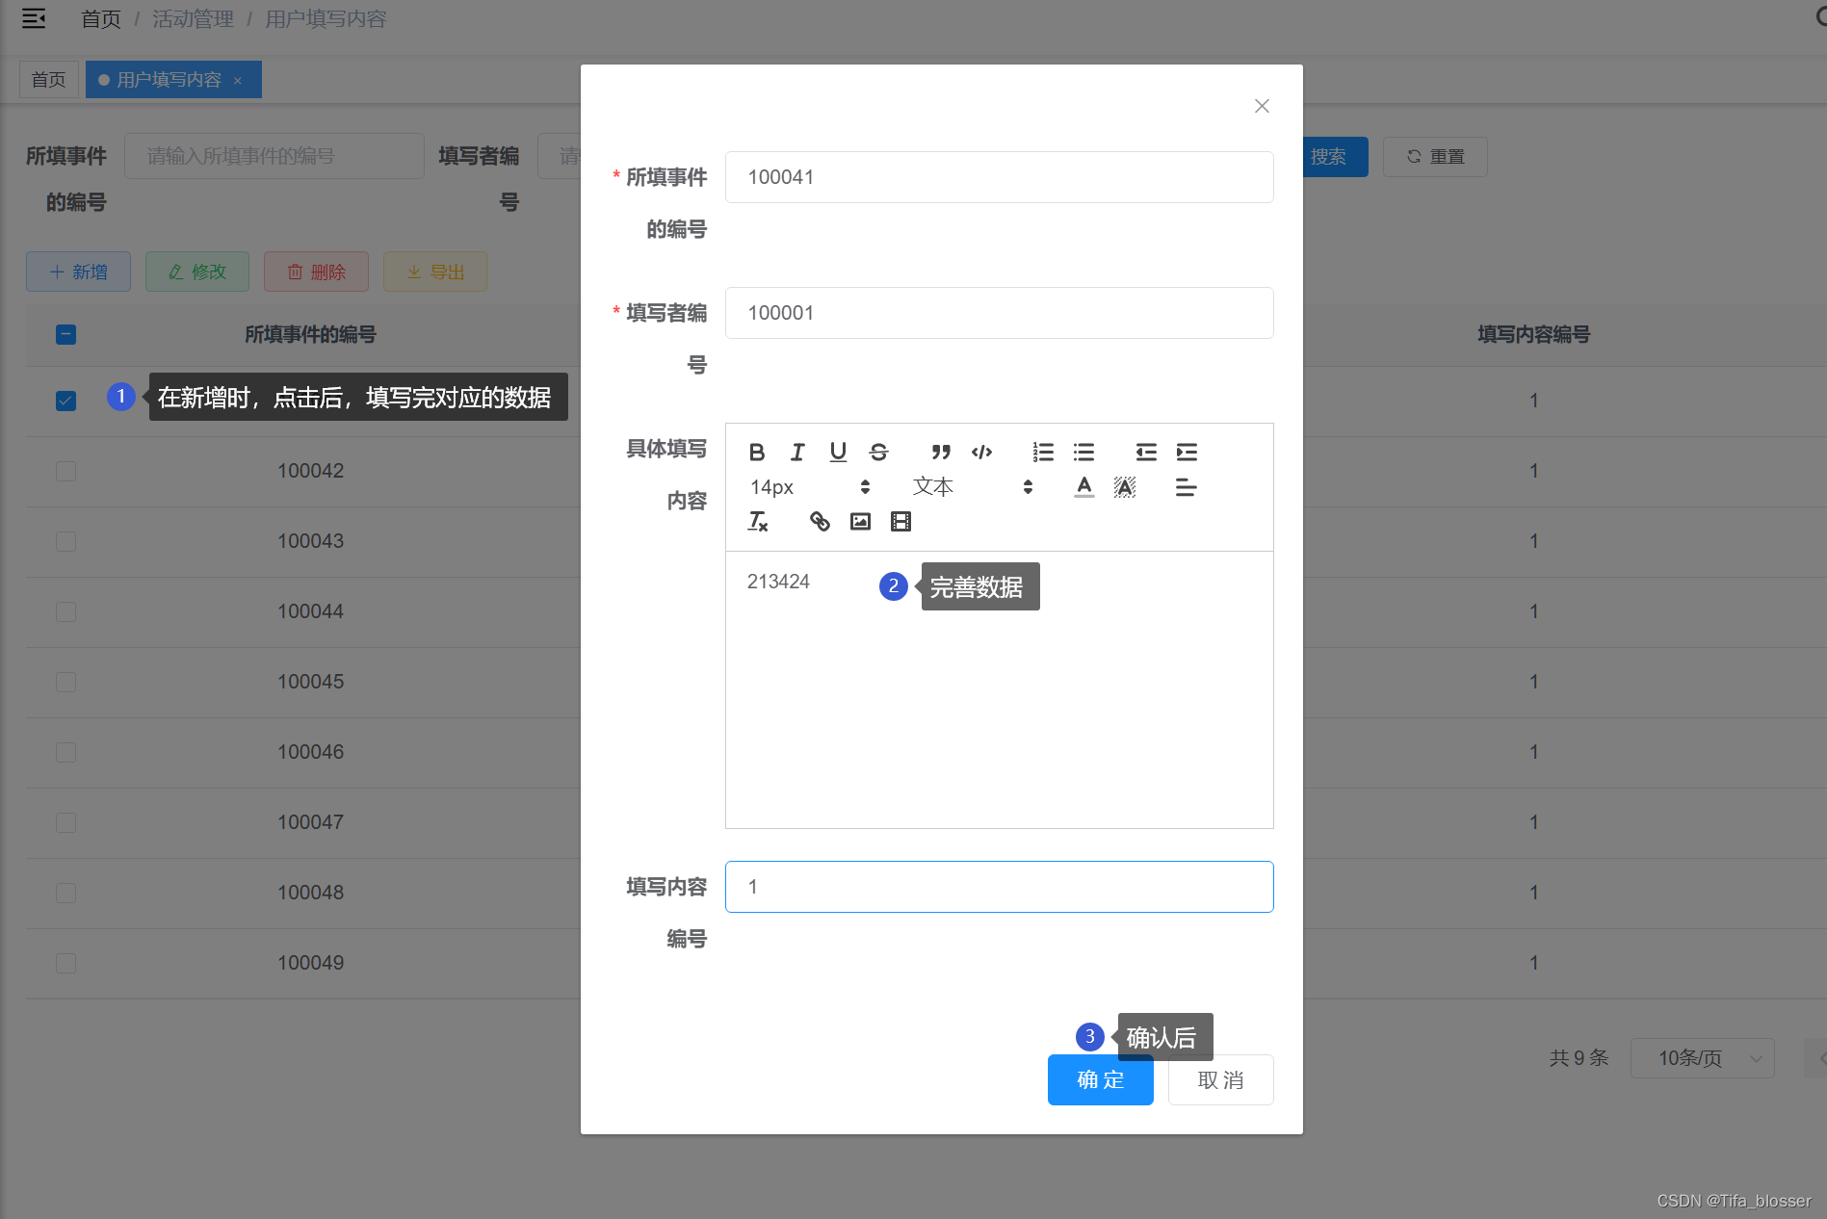Check the row 100046 checkbox
The height and width of the screenshot is (1219, 1827).
65,752
